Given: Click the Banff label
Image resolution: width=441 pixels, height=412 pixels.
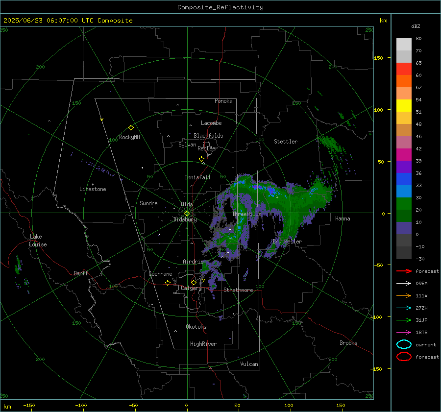Looking at the screenshot, I should (81, 273).
